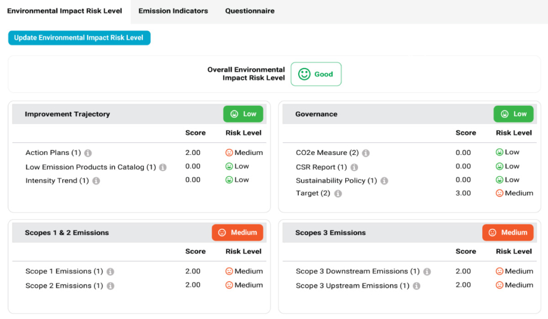Click the Overall 'Good' risk level badge
This screenshot has width=548, height=319.
pos(316,74)
